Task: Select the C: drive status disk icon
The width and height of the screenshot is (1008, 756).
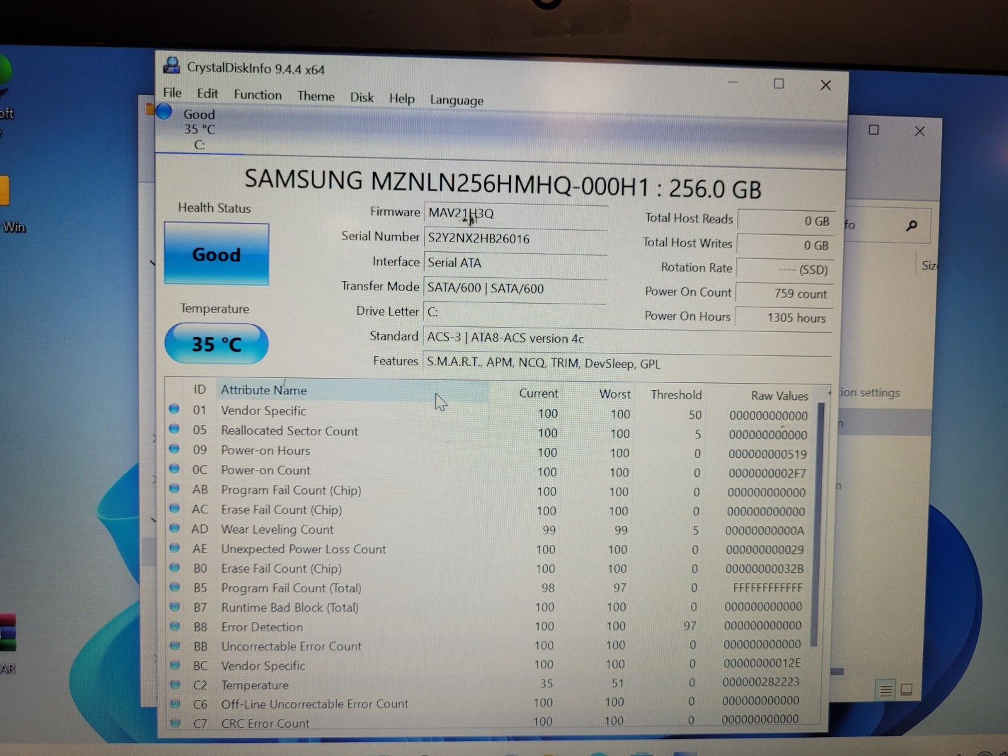Action: (x=164, y=112)
